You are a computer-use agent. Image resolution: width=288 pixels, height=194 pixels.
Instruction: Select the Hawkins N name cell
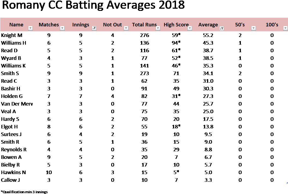point(14,173)
